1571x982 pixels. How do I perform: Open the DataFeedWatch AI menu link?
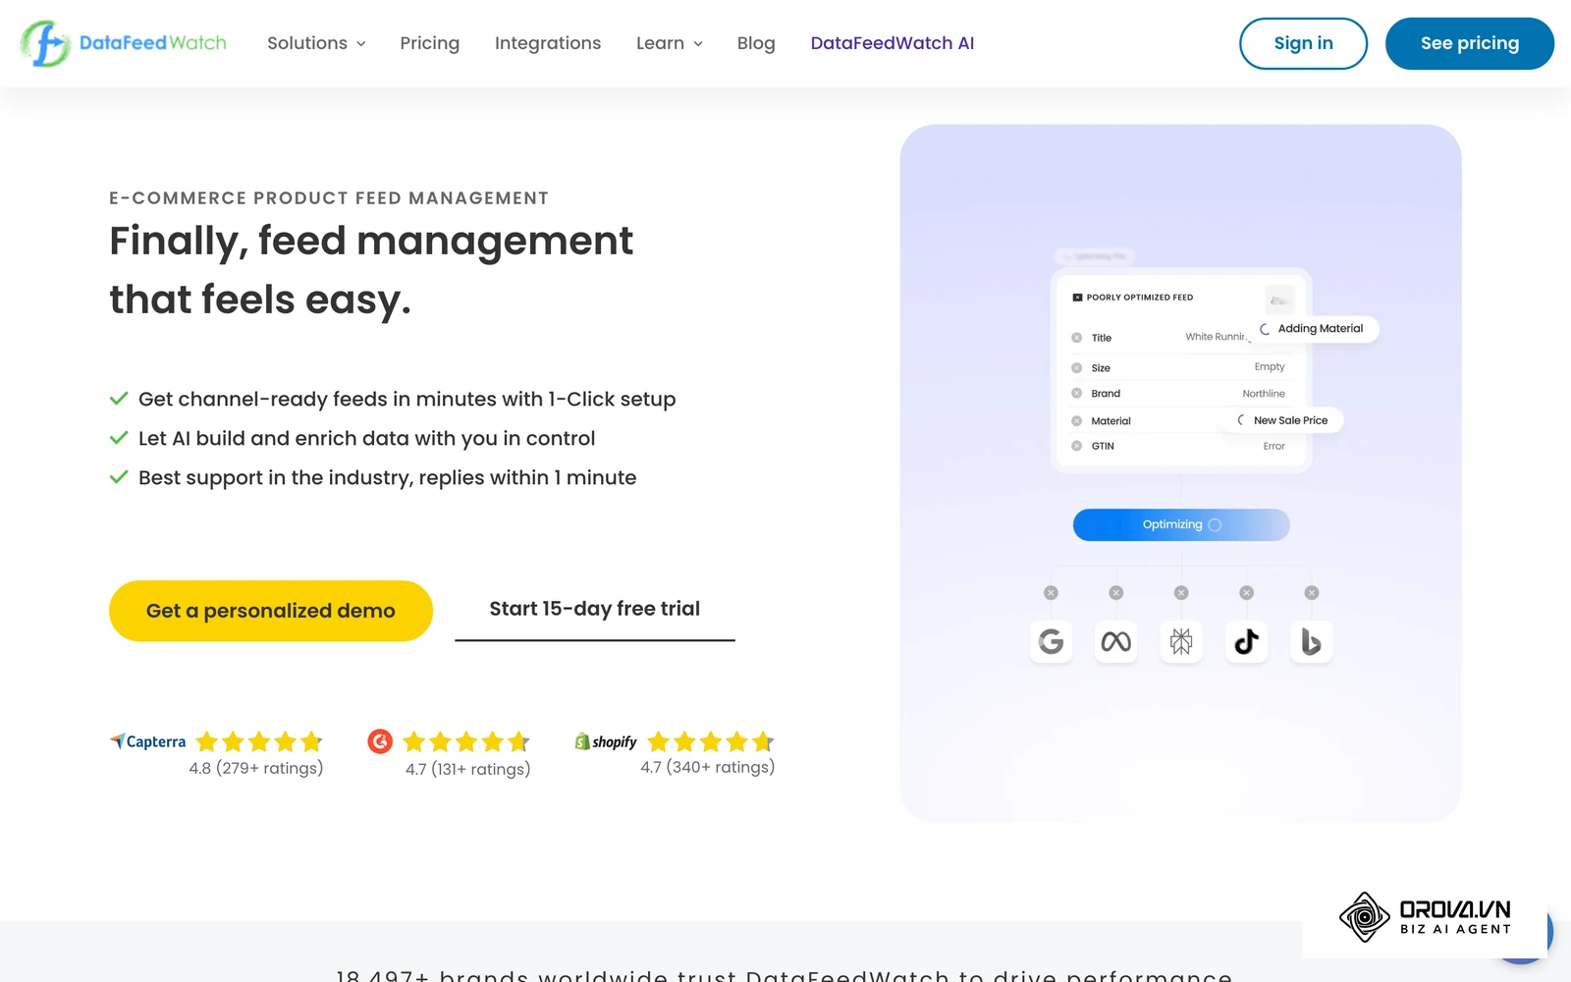tap(893, 43)
